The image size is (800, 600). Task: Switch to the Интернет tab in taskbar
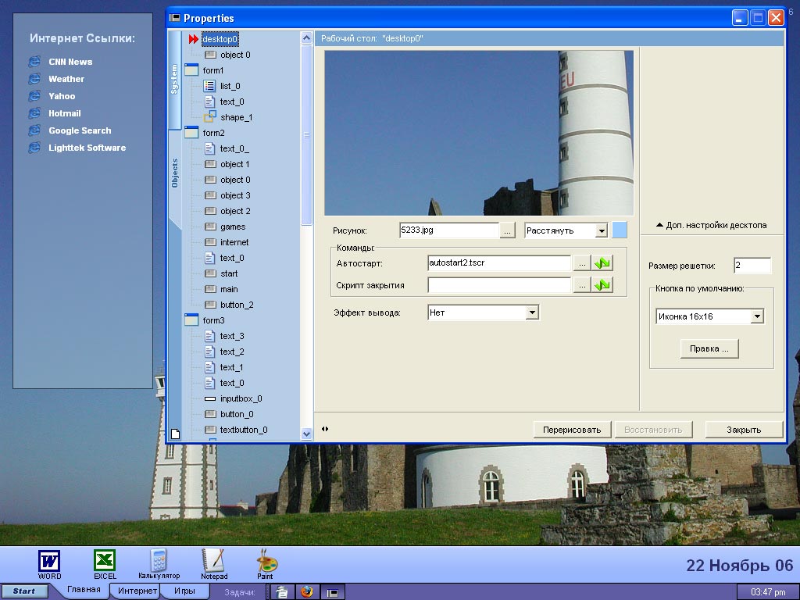click(x=137, y=591)
